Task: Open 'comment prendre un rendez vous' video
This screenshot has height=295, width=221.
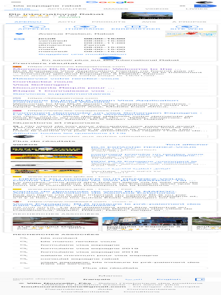Action: [x=147, y=155]
